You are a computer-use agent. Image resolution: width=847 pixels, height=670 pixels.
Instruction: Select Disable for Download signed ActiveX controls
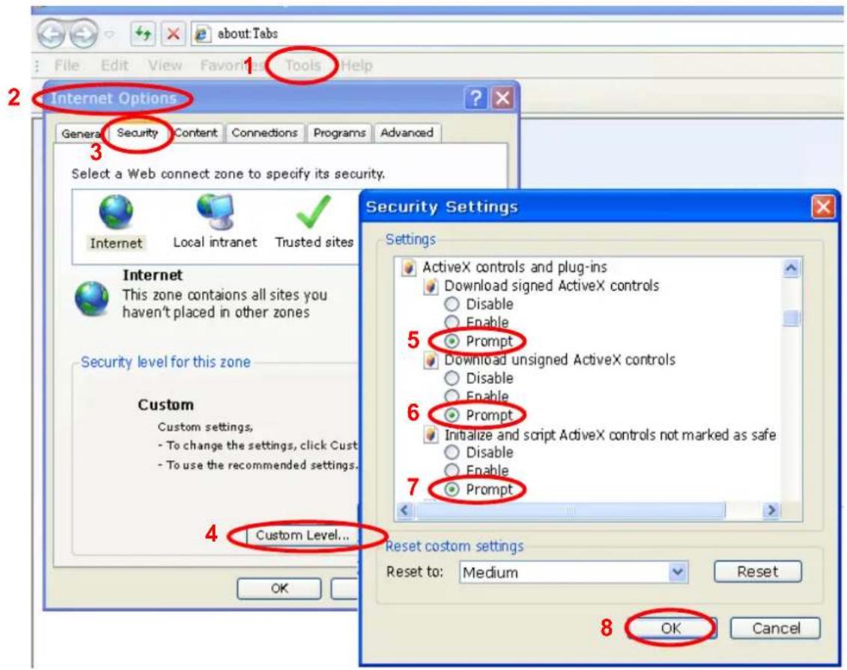(x=452, y=304)
